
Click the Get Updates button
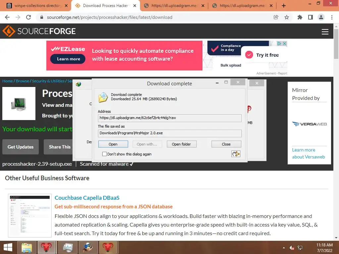point(21,147)
